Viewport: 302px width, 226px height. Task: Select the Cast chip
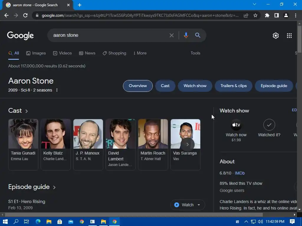pos(165,86)
